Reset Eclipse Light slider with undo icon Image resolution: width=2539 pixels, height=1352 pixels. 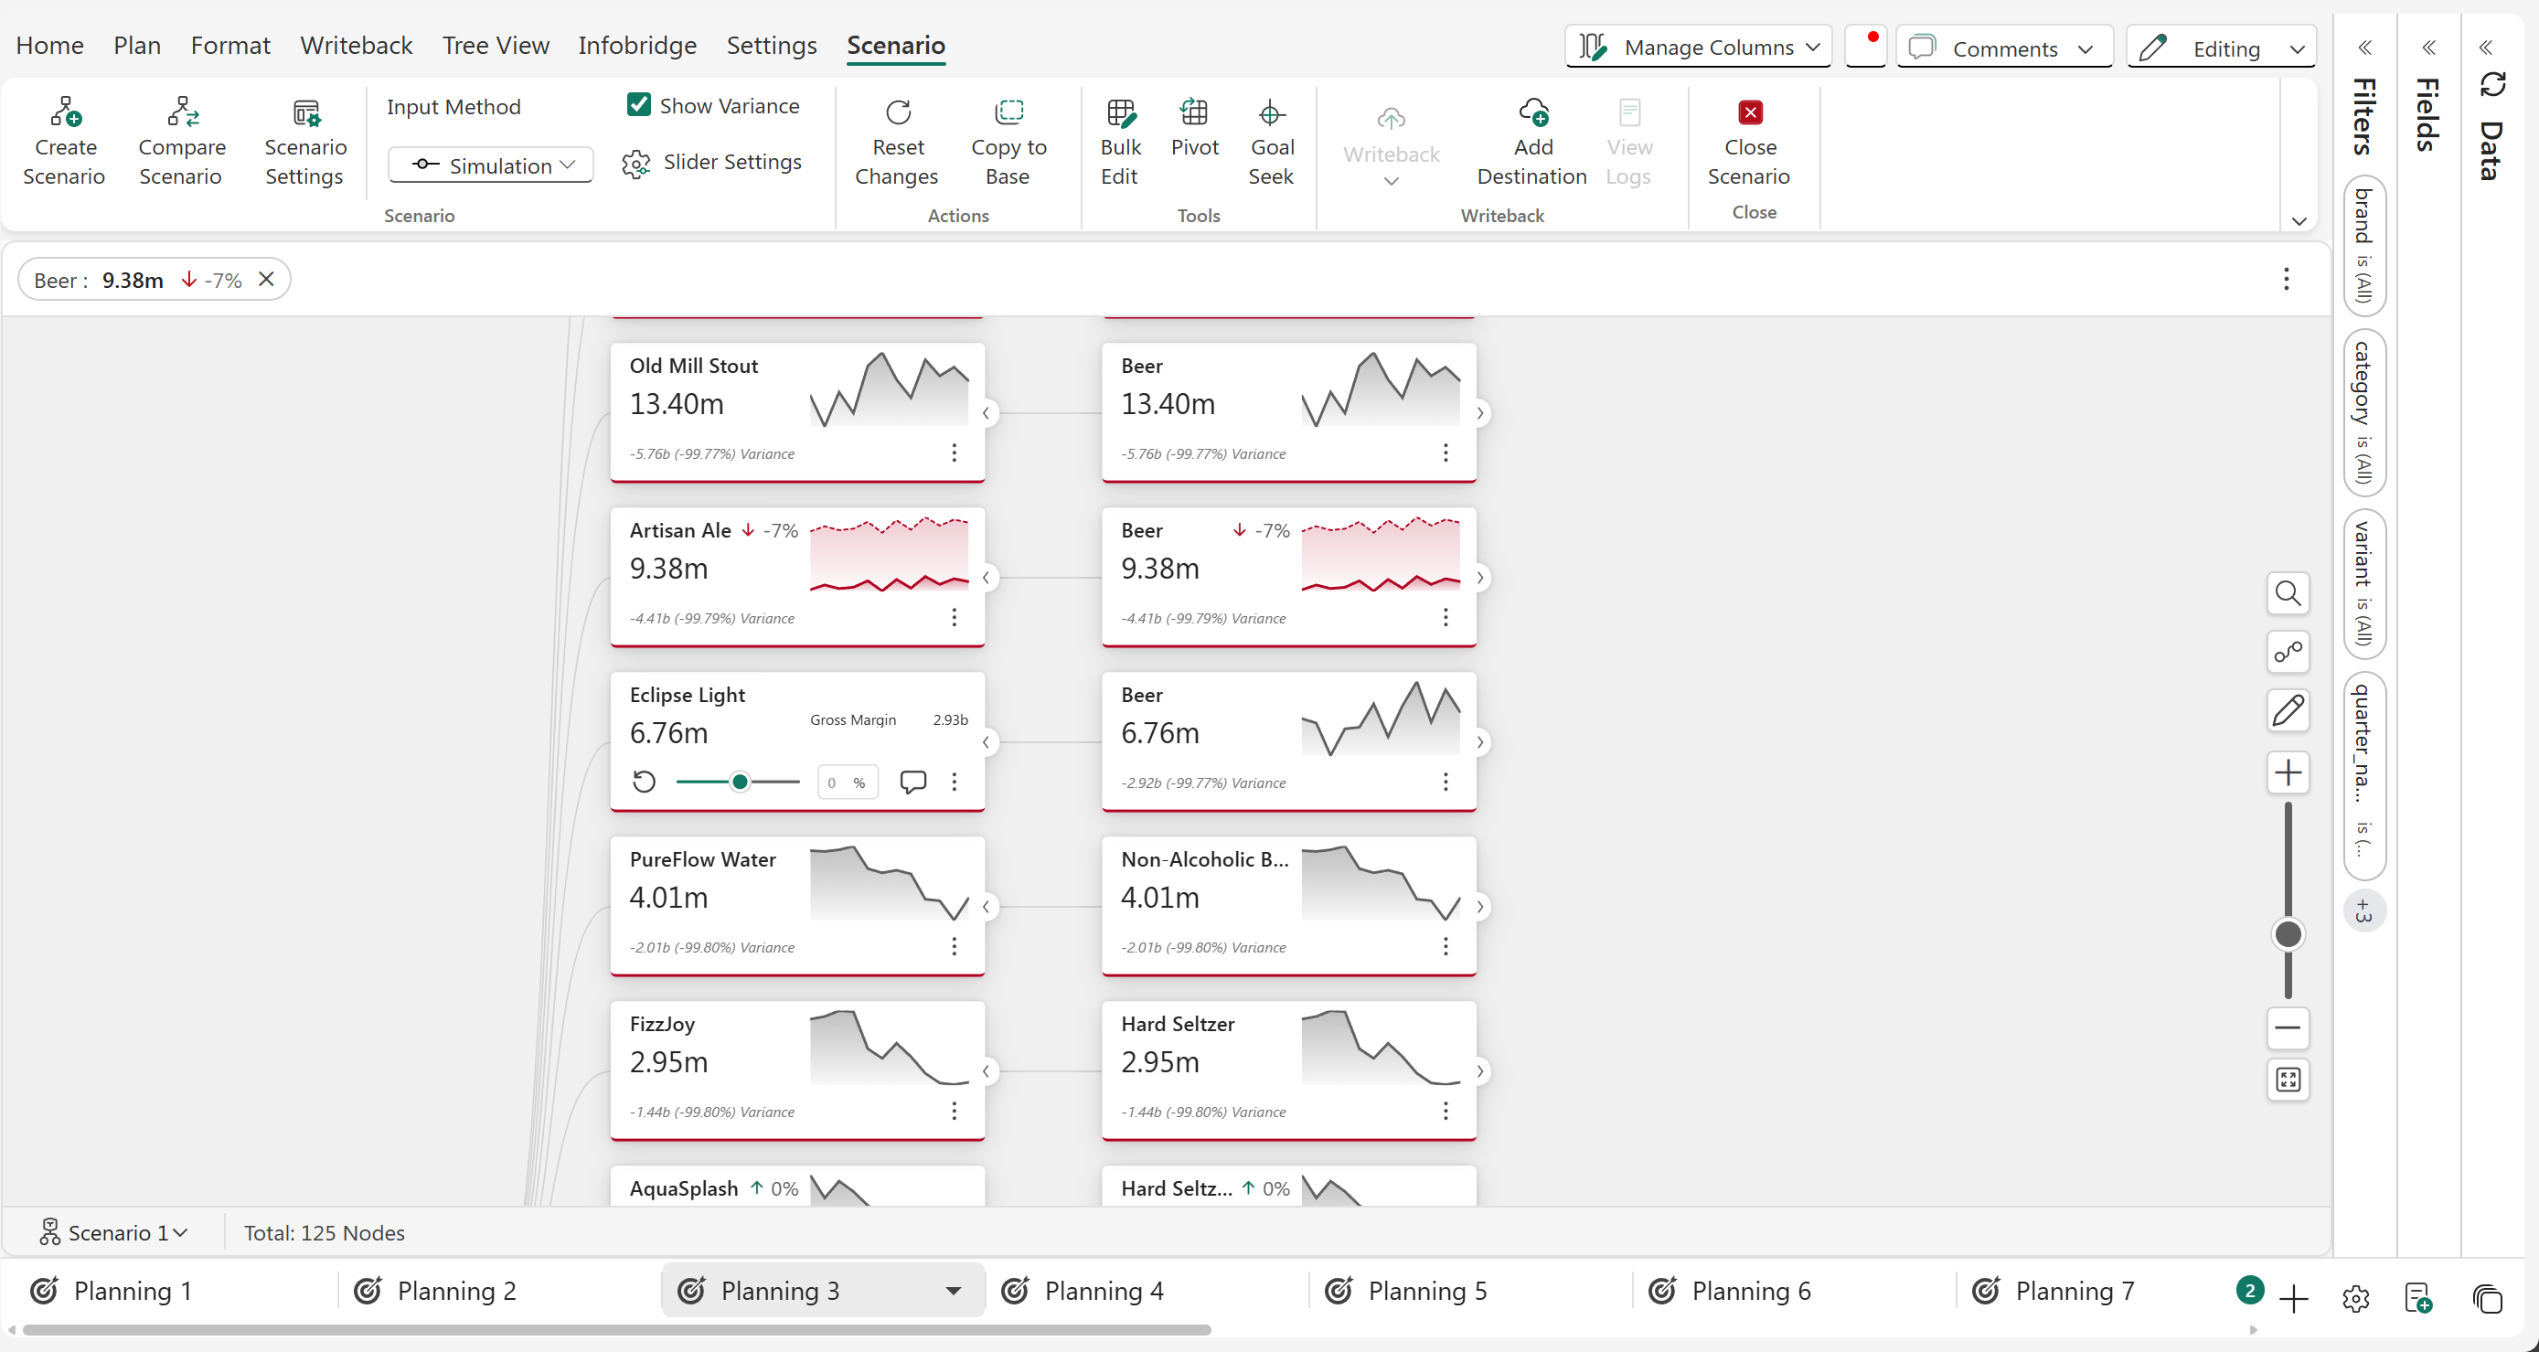click(644, 782)
